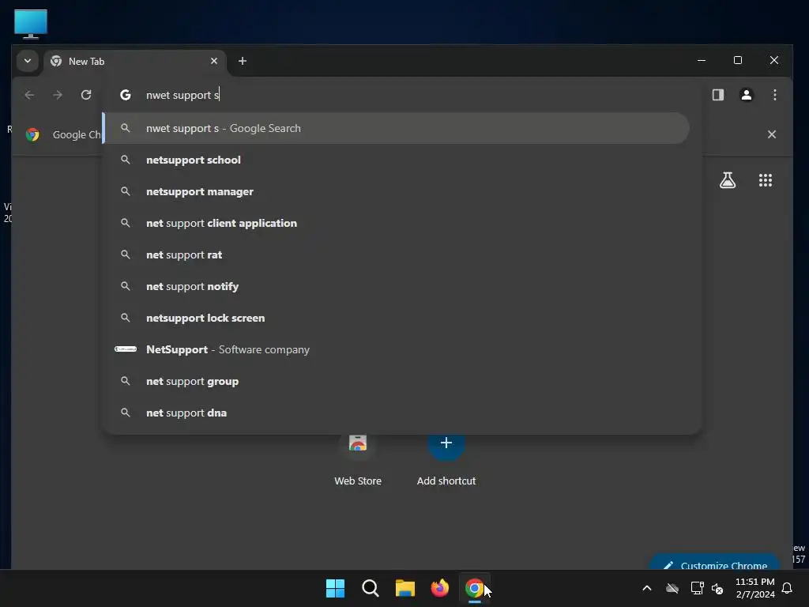Pick the 'net support rat' suggestion
This screenshot has width=809, height=607.
pyautogui.click(x=396, y=255)
